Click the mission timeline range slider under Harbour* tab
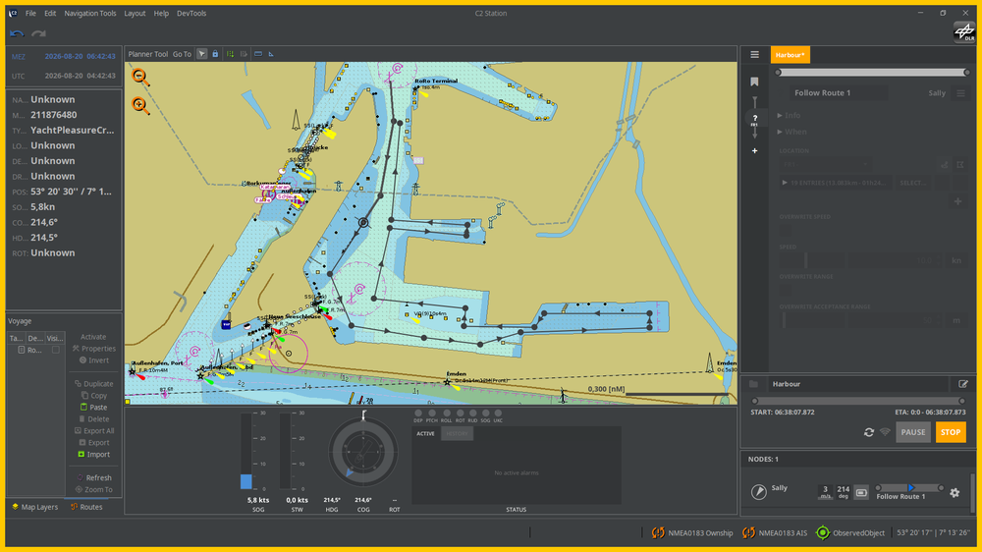Screen dimensions: 982x552 [872, 73]
